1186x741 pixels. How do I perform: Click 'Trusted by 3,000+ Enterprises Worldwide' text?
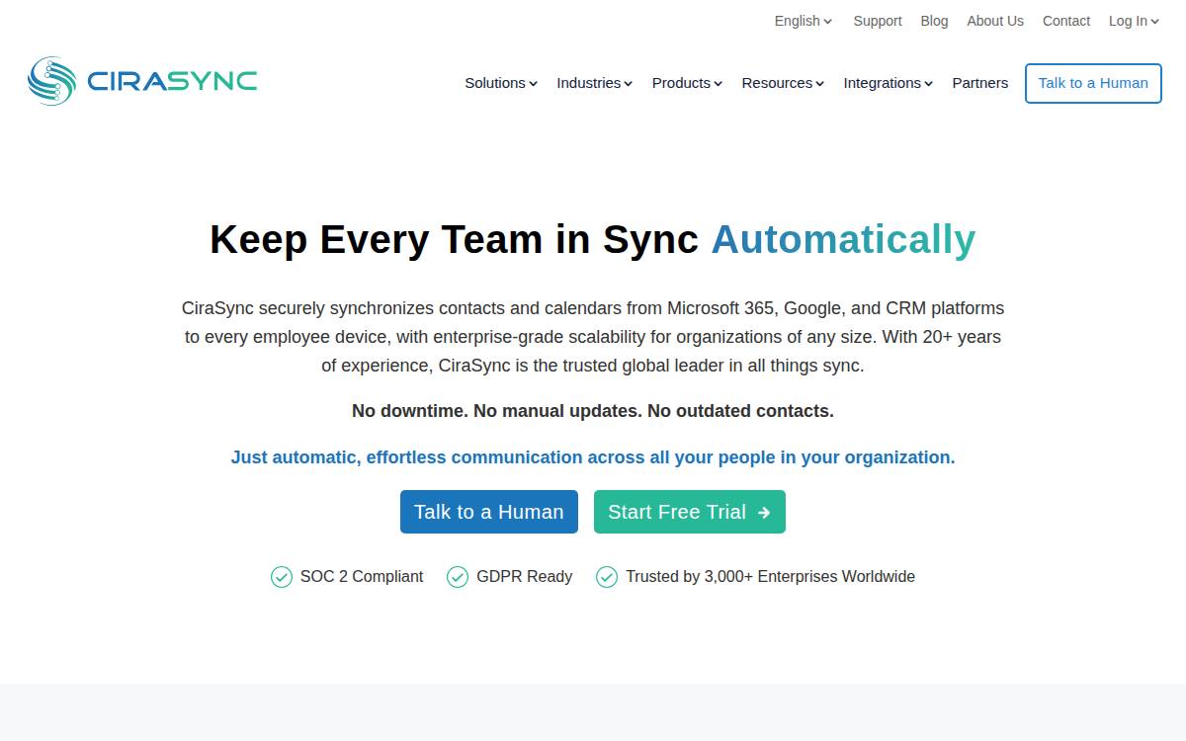point(771,577)
